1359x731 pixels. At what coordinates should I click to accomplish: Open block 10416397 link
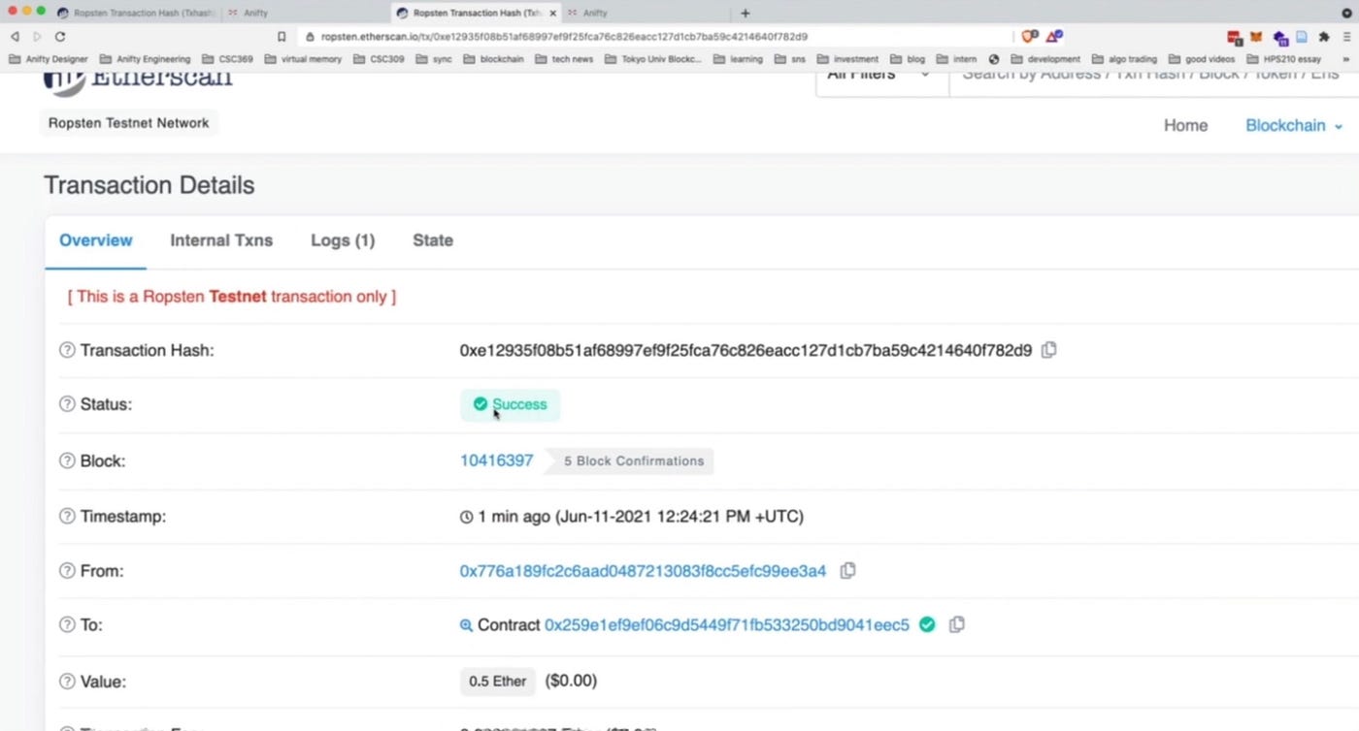click(496, 461)
